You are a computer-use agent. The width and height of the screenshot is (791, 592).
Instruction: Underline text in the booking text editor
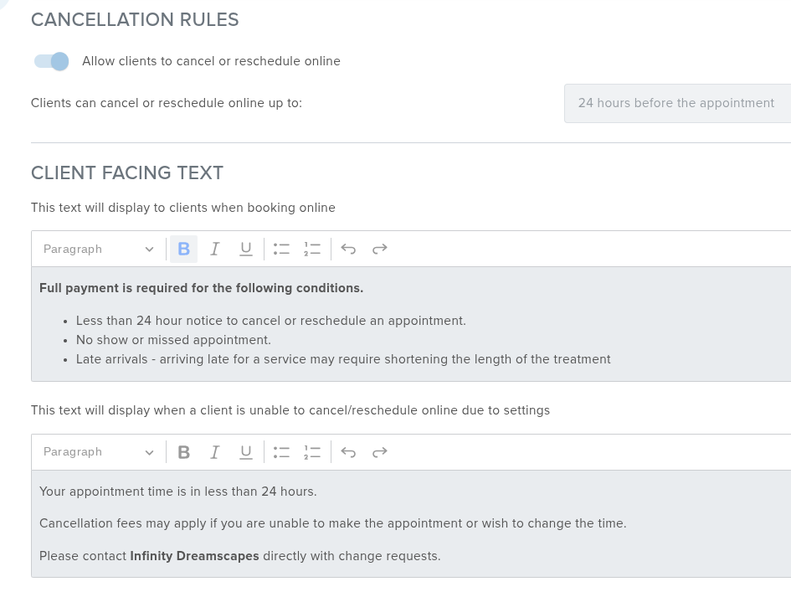point(246,249)
